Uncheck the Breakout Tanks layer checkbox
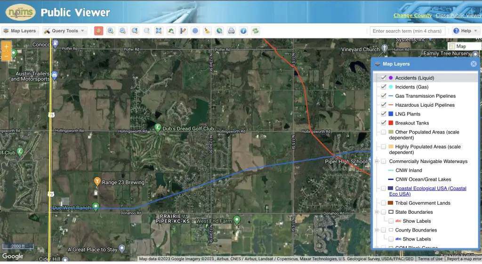Viewport: 482px width, 264px height. (x=384, y=123)
